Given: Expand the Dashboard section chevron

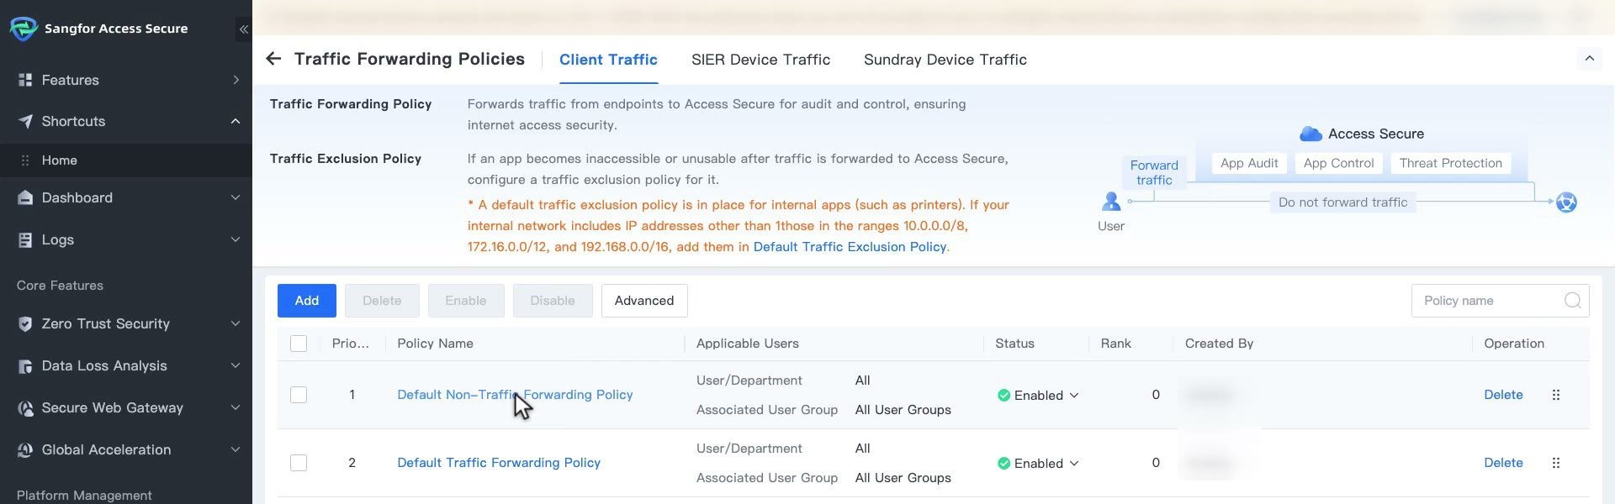Looking at the screenshot, I should tap(236, 197).
